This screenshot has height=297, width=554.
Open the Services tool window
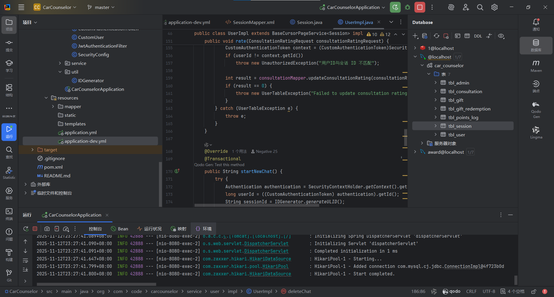[x=9, y=193]
